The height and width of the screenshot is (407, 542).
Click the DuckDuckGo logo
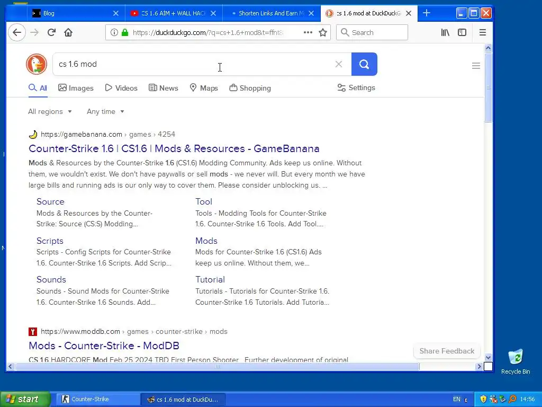pyautogui.click(x=37, y=64)
